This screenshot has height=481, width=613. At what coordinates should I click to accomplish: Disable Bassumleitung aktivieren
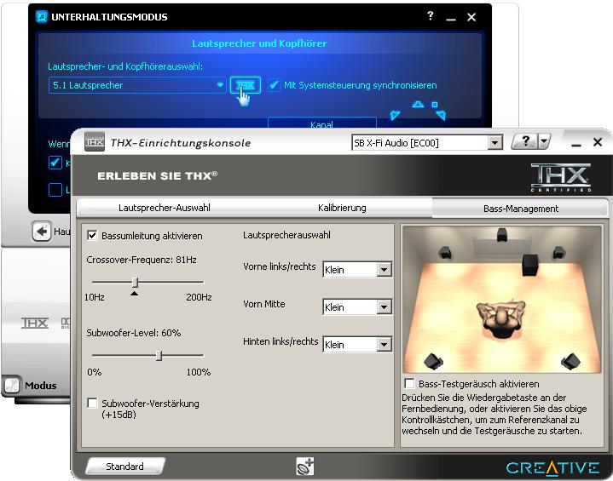92,236
